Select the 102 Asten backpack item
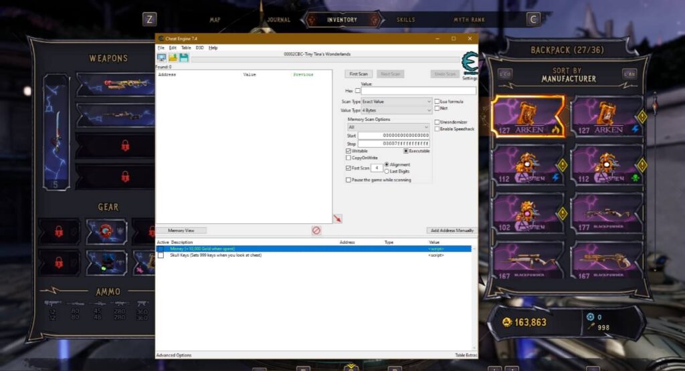 point(528,214)
